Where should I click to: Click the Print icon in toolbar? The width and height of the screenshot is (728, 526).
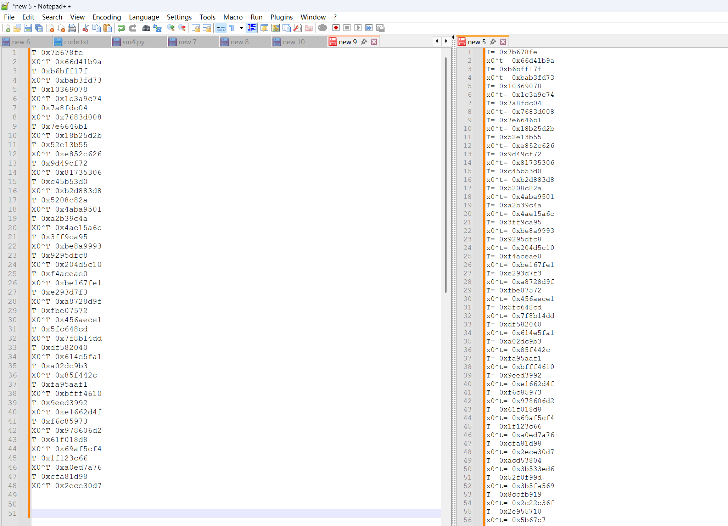[x=72, y=28]
